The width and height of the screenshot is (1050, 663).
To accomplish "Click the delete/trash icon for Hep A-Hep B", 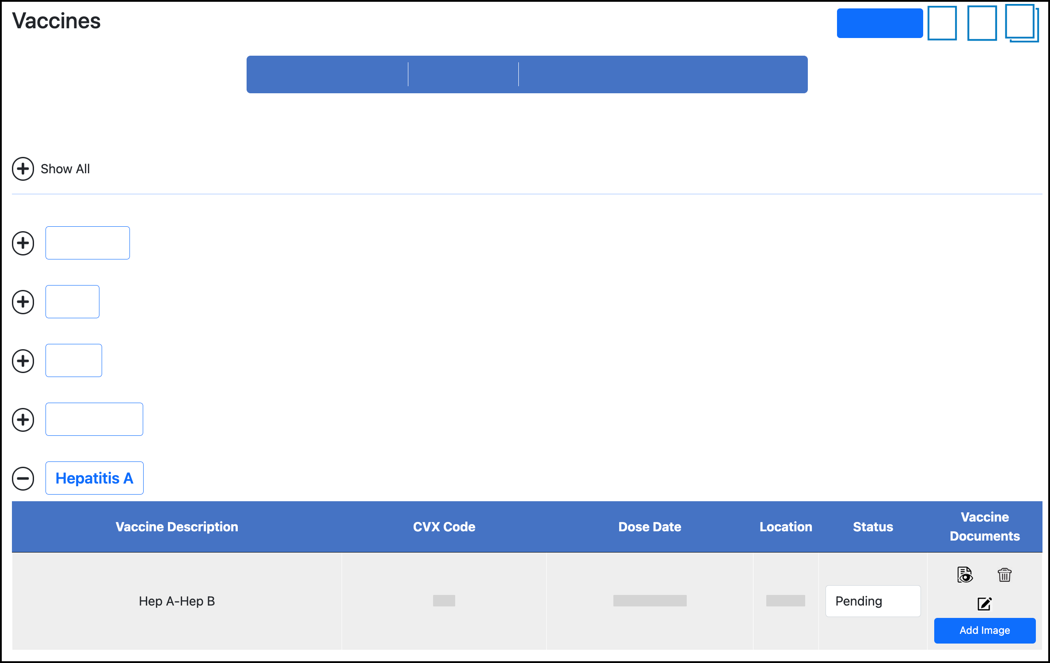I will [1004, 575].
